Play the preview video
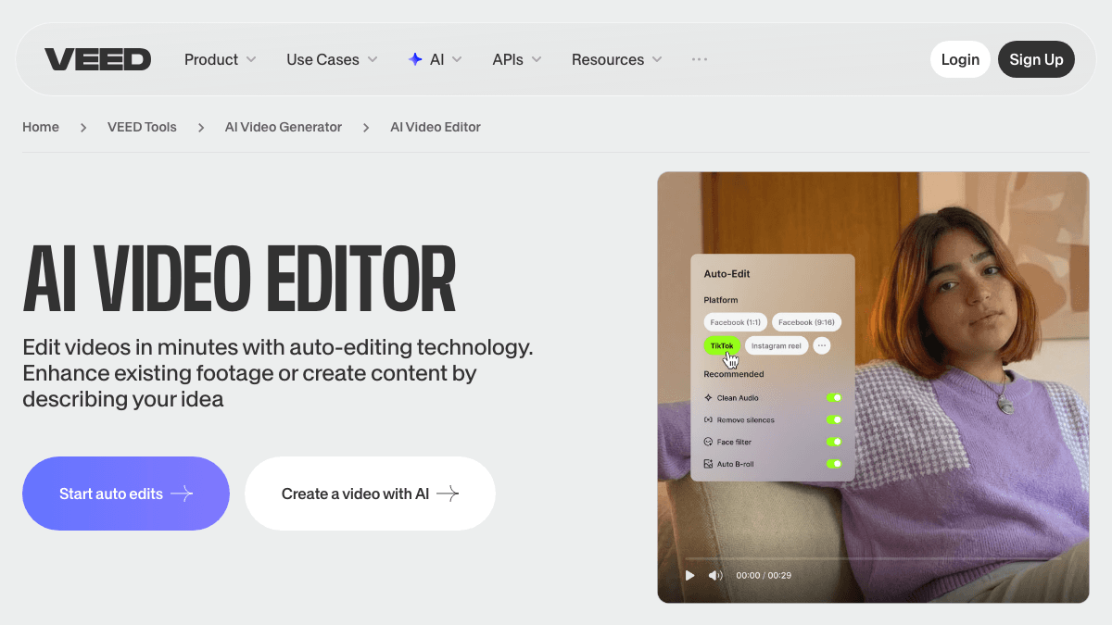The width and height of the screenshot is (1112, 625). (x=689, y=575)
